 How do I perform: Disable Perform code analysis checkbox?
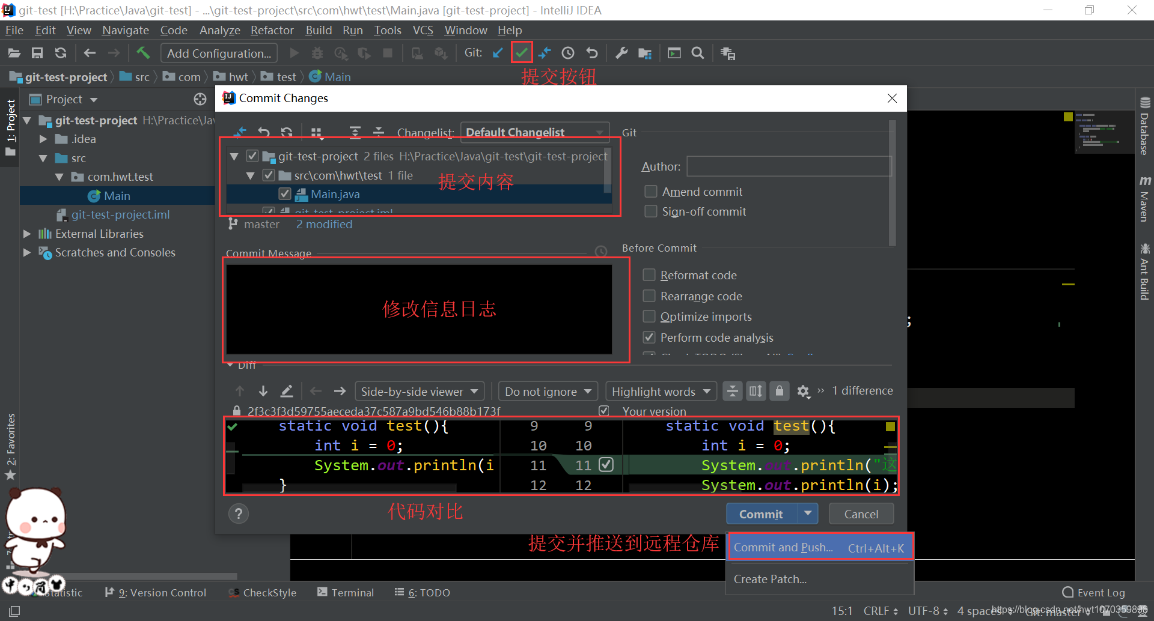point(649,338)
